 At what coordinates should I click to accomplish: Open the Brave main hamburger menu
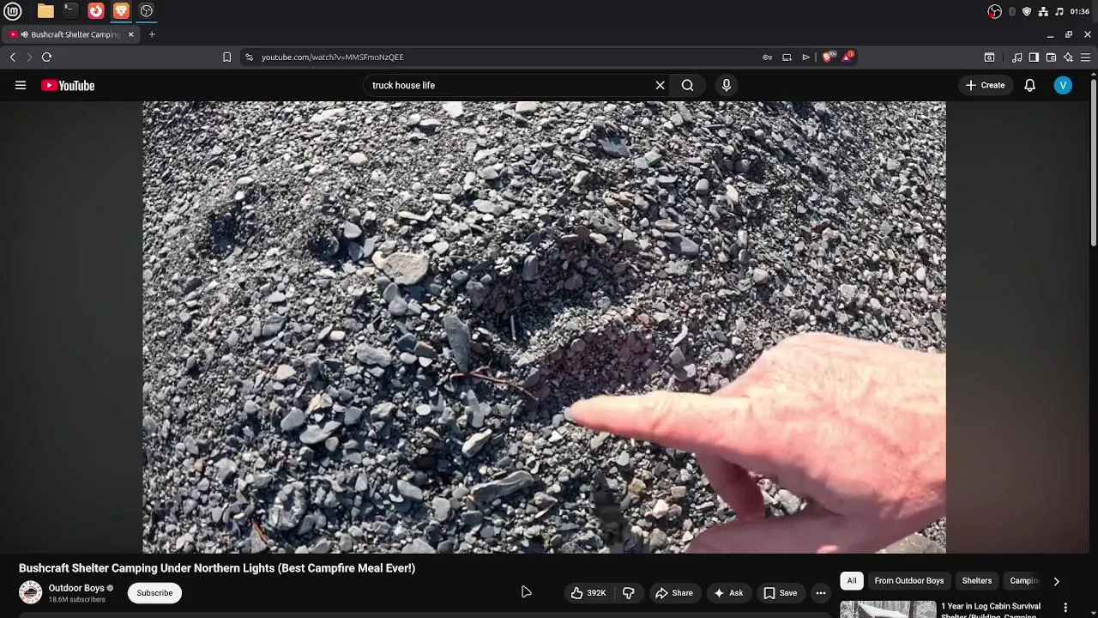tap(1085, 58)
